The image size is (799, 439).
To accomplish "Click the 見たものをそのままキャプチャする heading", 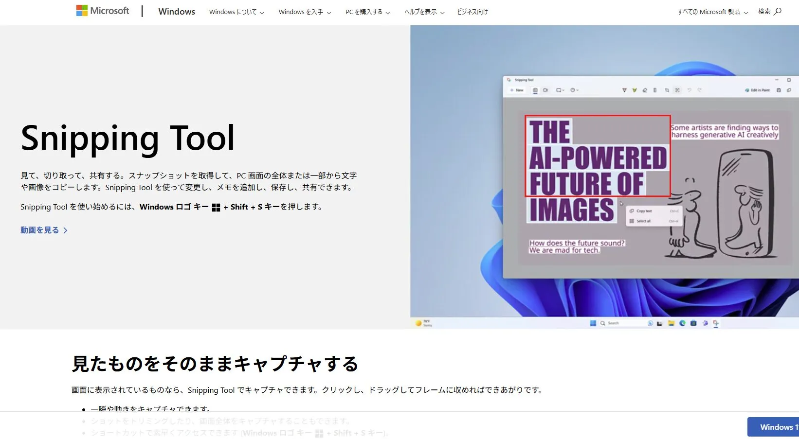I will (215, 364).
